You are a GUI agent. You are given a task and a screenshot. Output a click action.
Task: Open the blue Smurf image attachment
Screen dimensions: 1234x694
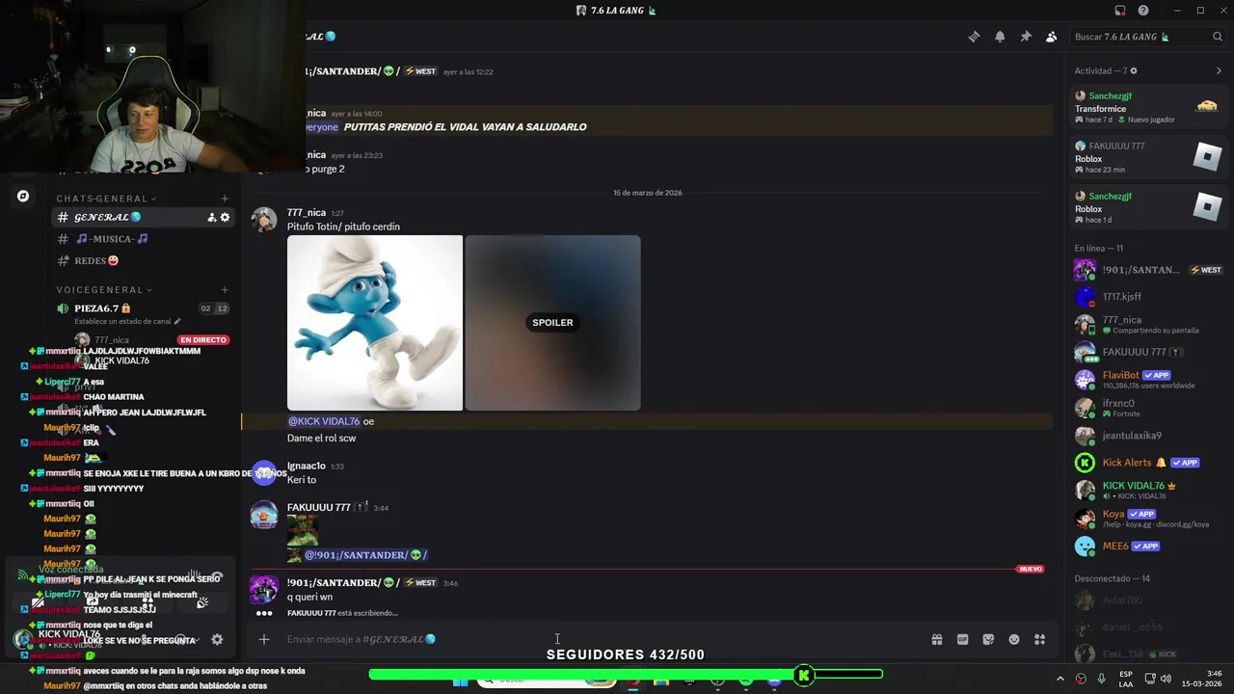375,323
